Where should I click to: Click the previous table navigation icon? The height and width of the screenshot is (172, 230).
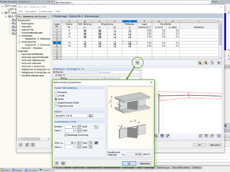(x=27, y=145)
